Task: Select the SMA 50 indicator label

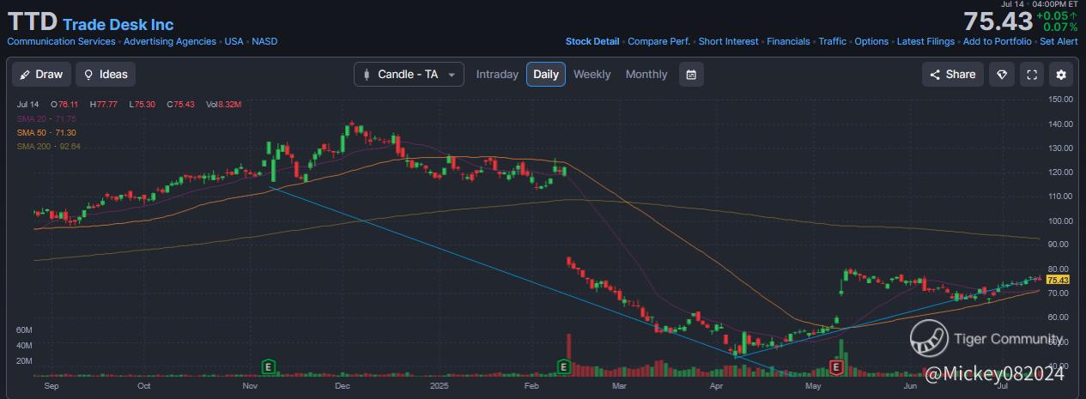Action: click(x=46, y=132)
